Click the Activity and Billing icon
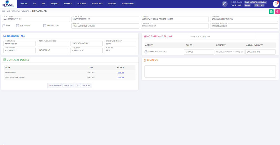Viewport: 280px width, 145px height. tap(145, 36)
